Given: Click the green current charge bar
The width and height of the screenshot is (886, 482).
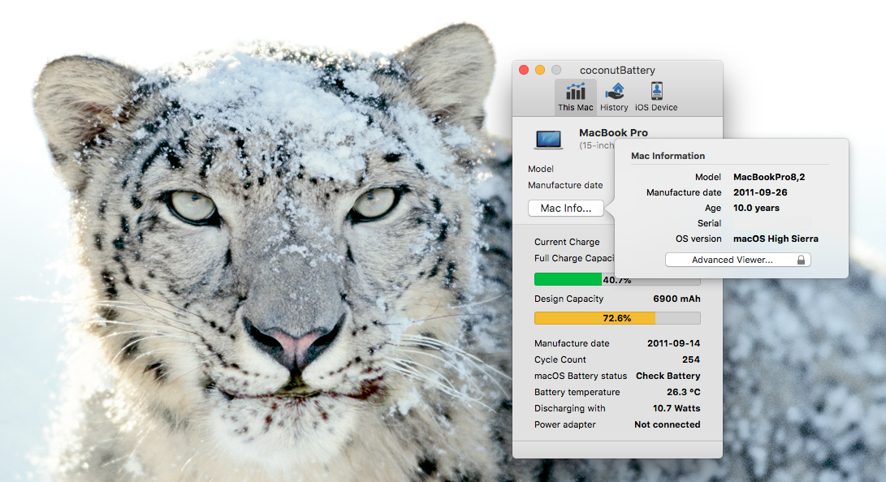Looking at the screenshot, I should 568,279.
